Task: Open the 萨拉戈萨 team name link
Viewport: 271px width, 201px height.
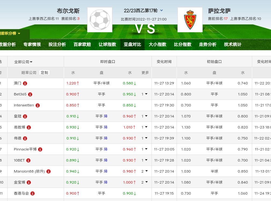Action: (219, 11)
